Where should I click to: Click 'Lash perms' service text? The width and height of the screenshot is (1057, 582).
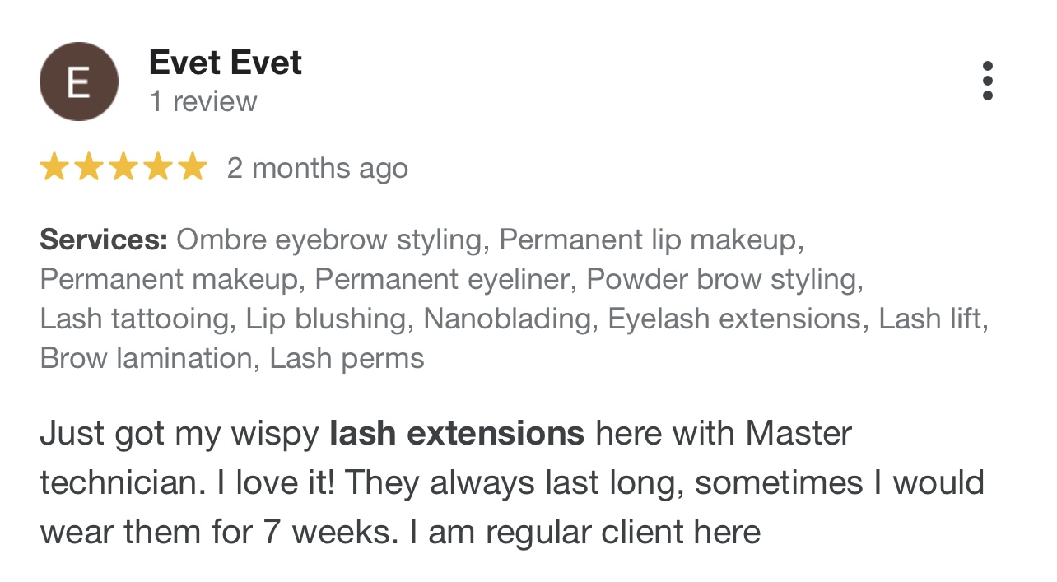[x=347, y=359]
